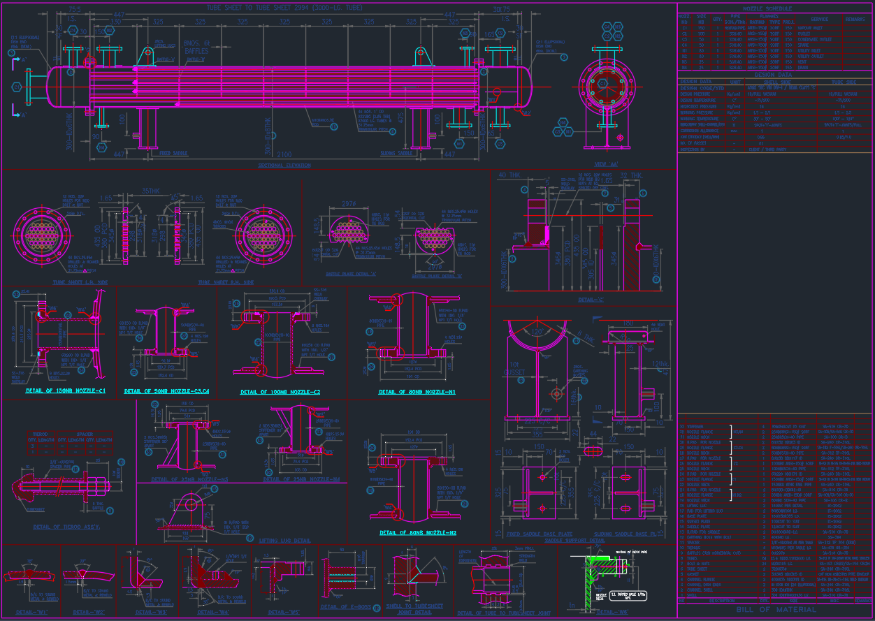875x621 pixels.
Task: Click the NOZZLE SCHEDULE table title
Action: tap(767, 9)
